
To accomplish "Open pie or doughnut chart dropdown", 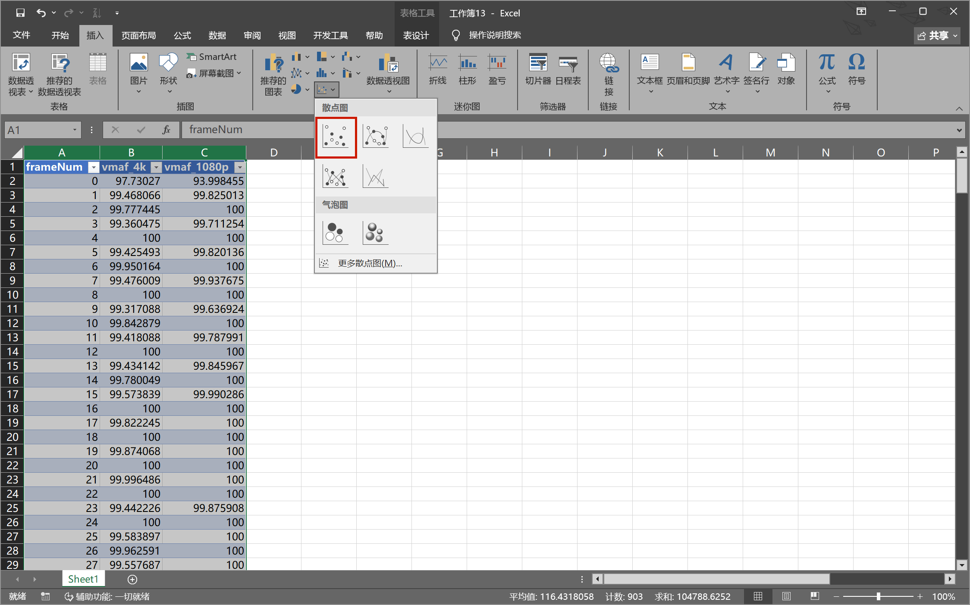I will tap(301, 90).
